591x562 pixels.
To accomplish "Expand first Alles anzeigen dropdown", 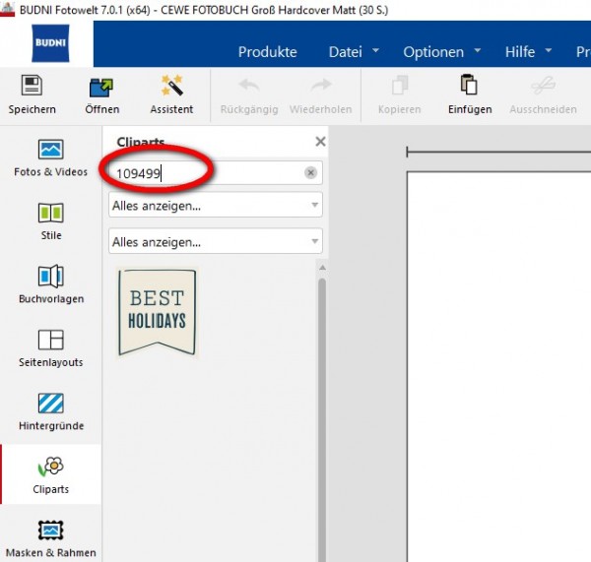I will point(216,205).
